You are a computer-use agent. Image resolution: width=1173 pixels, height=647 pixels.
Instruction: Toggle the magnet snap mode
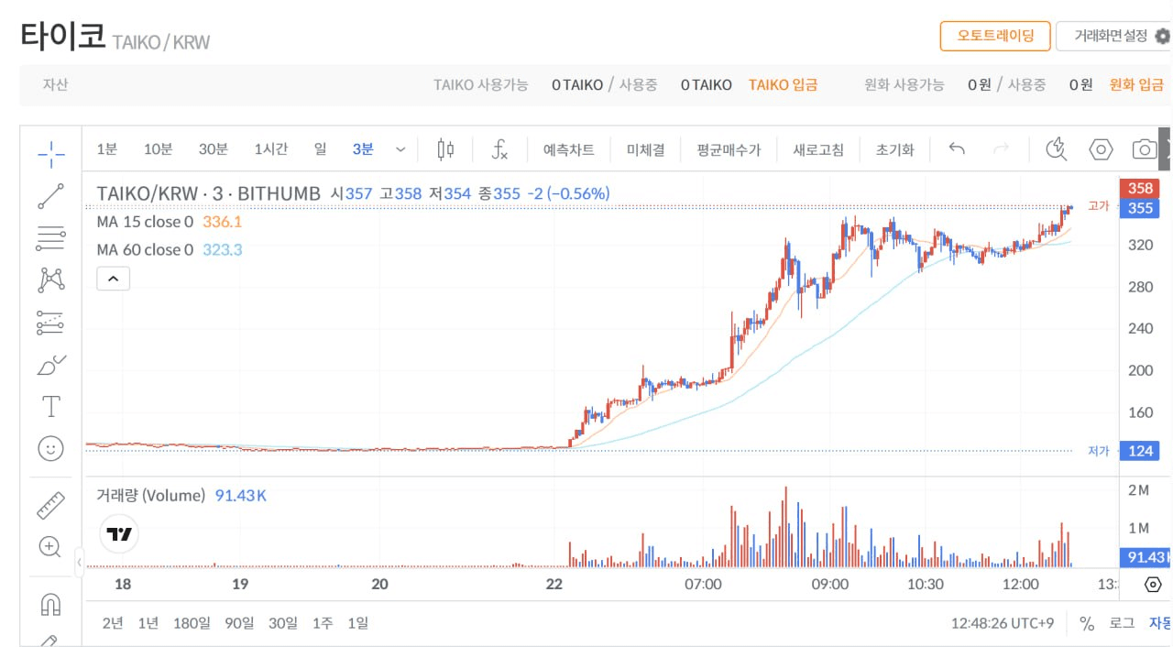tap(51, 605)
